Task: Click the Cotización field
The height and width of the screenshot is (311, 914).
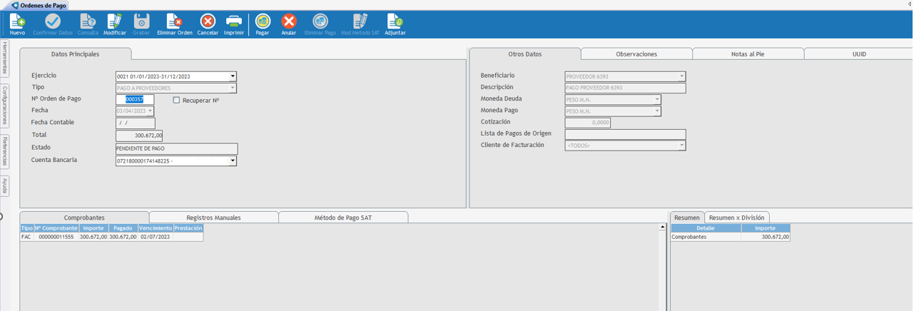Action: 587,123
